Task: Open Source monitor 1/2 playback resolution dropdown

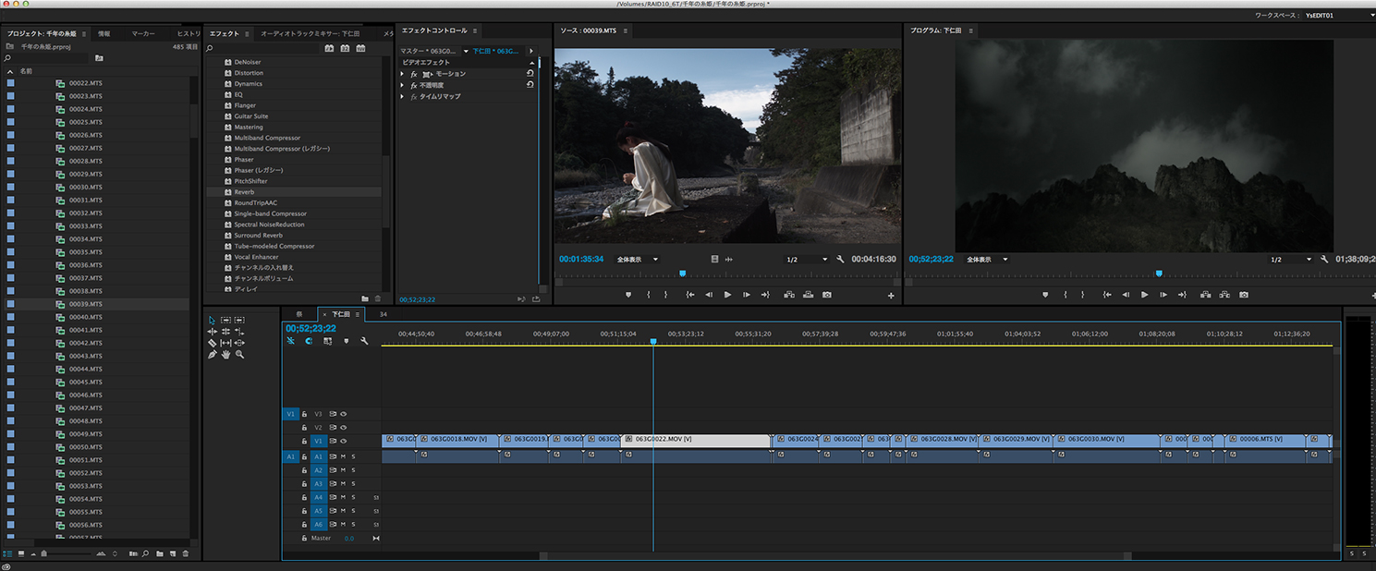Action: pos(806,260)
